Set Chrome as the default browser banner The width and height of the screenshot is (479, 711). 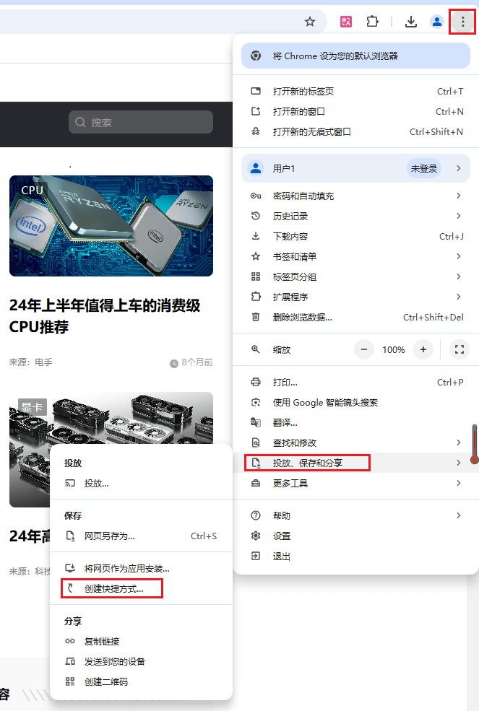tap(355, 56)
